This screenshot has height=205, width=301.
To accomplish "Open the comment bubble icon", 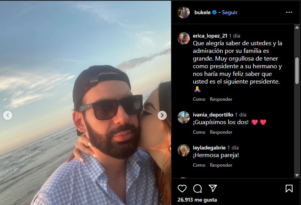I will (197, 189).
